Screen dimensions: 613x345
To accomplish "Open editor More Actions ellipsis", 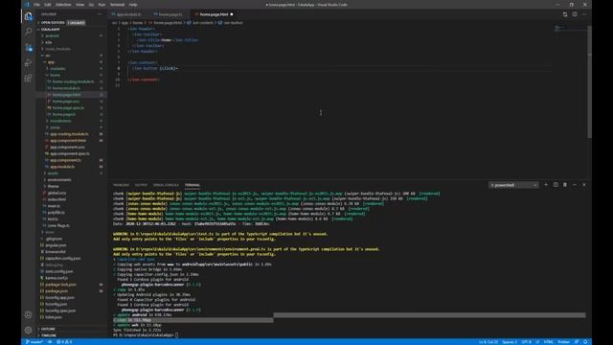I will pyautogui.click(x=584, y=14).
